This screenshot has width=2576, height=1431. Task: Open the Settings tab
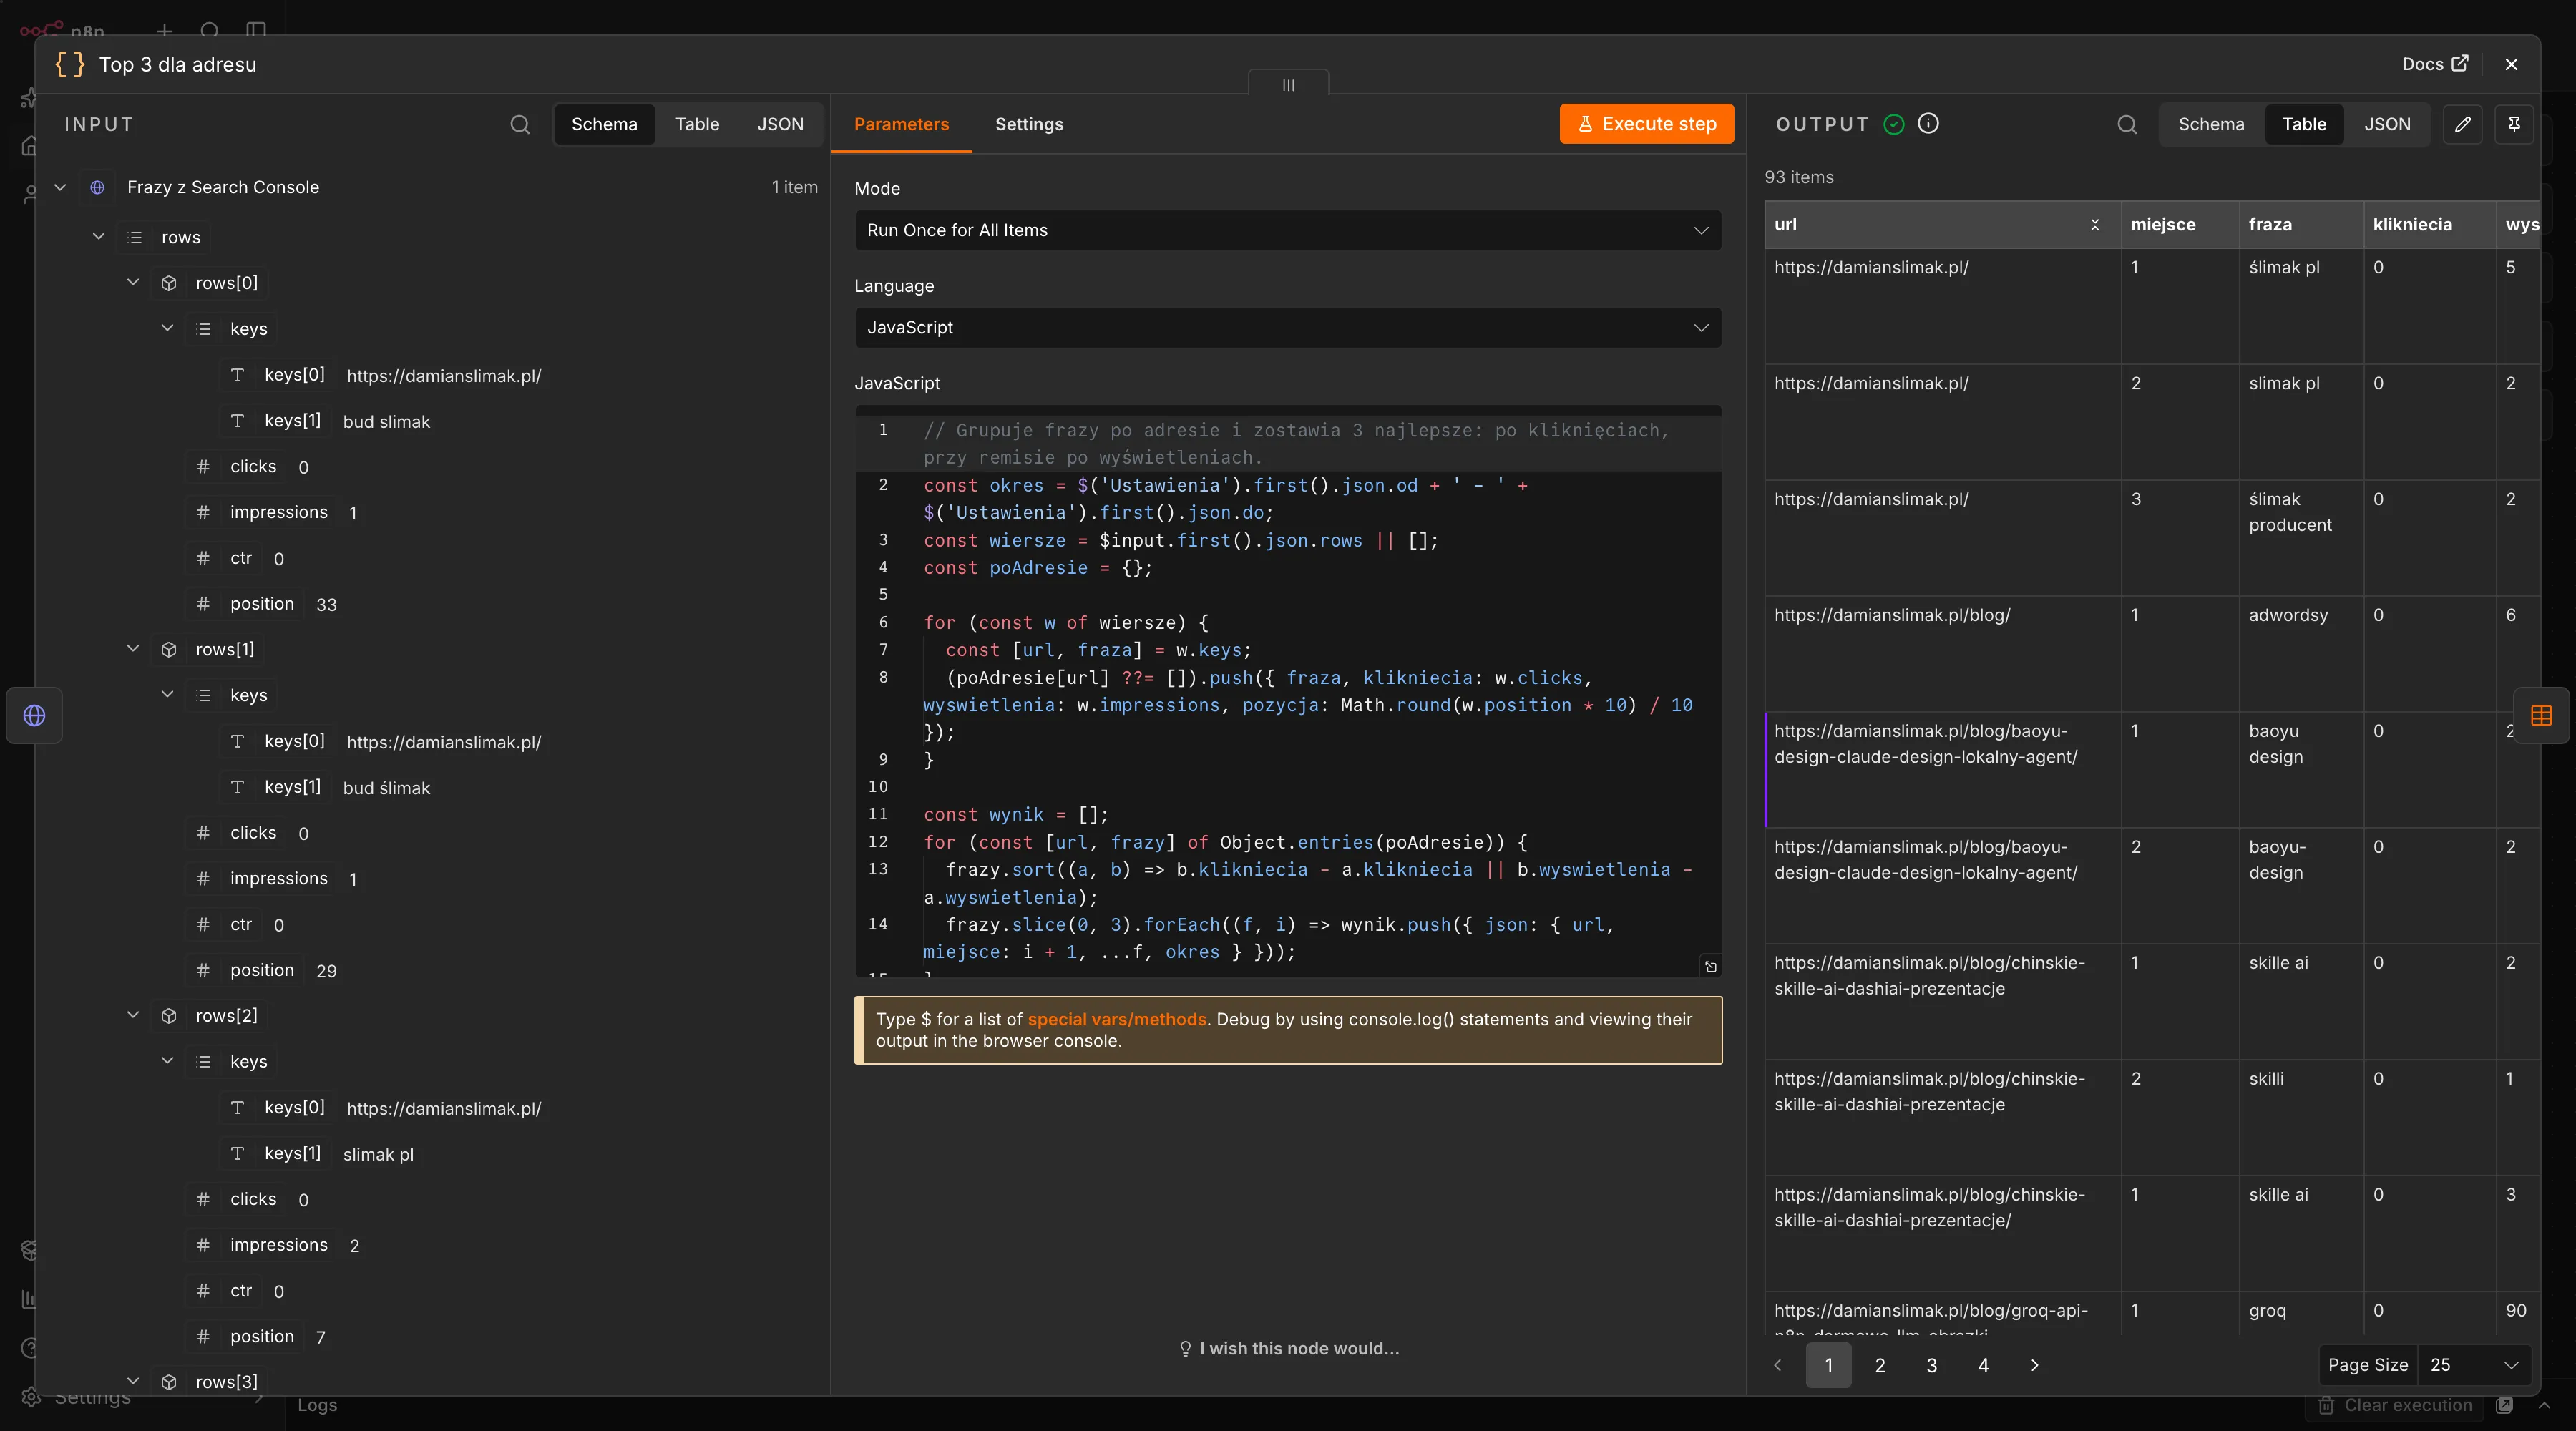pos(1029,124)
